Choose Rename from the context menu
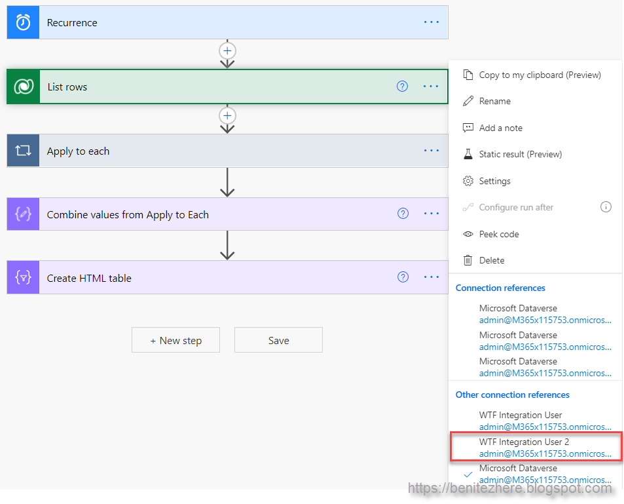624x504 pixels. point(494,101)
